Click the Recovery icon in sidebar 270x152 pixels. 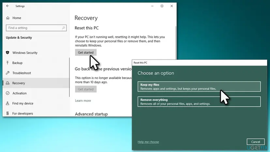7,83
